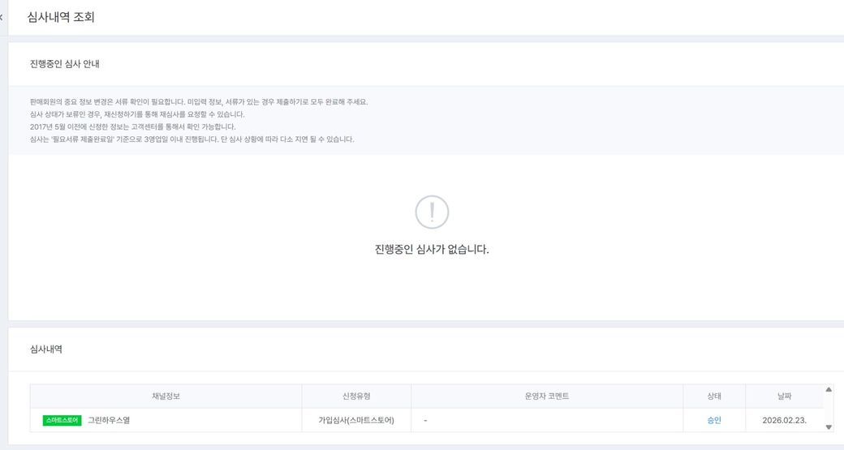The height and width of the screenshot is (450, 844).
Task: Click the 운영자 코멘트 column header
Action: tap(547, 396)
